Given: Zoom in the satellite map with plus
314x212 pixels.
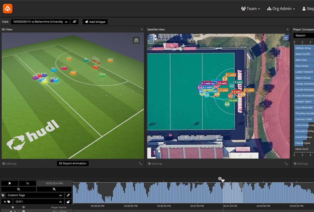Looking at the screenshot, I should [151, 38].
